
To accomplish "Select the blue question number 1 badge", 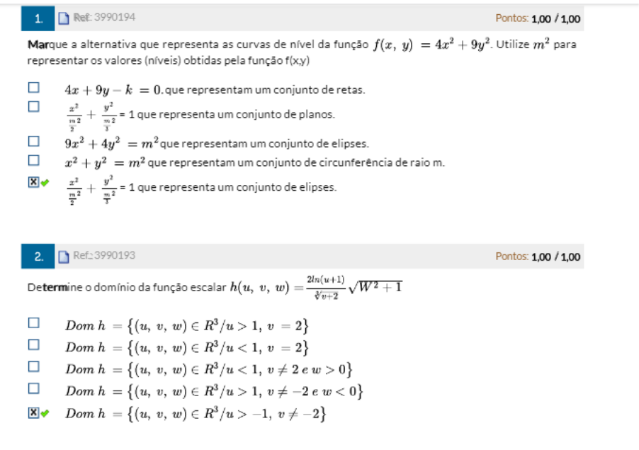I will [40, 18].
